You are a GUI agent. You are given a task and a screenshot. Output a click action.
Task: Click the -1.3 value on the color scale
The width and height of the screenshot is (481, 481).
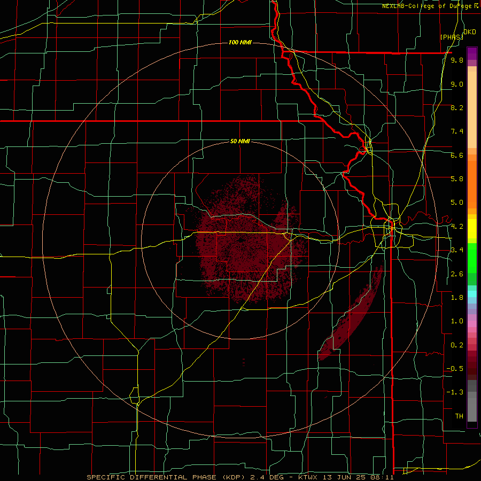[x=455, y=392]
